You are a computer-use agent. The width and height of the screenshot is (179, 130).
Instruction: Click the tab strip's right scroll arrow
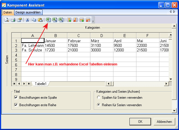tap(174, 12)
